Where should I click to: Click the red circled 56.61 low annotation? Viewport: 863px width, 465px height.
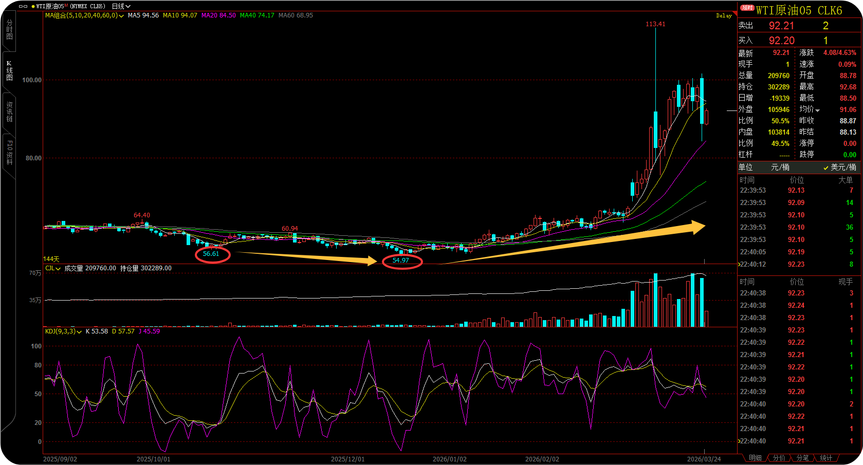tap(212, 254)
